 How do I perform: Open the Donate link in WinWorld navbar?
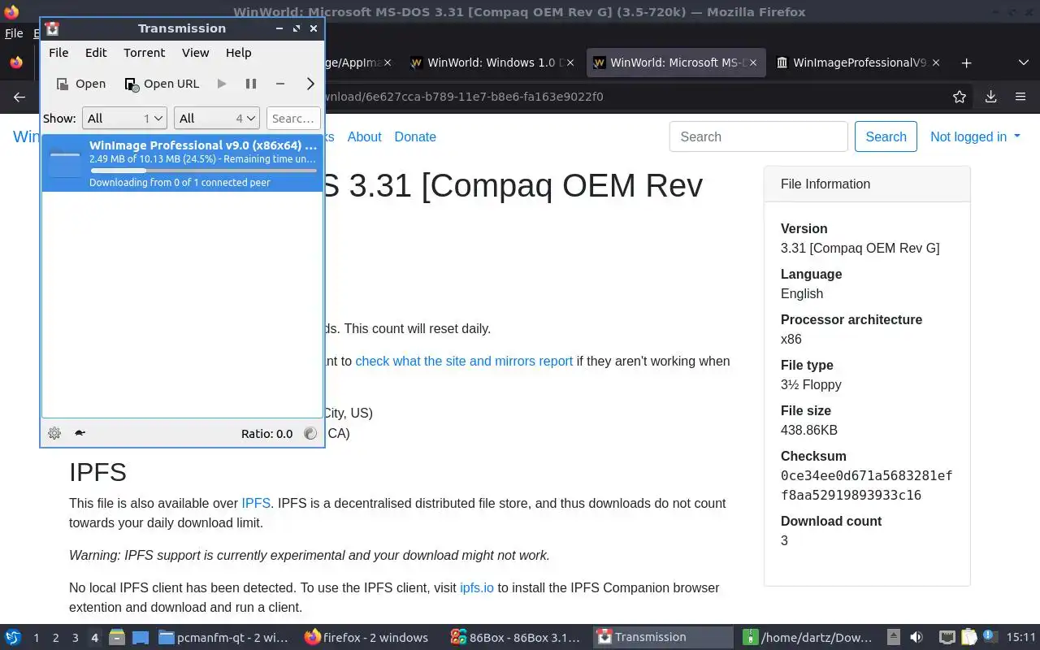415,136
